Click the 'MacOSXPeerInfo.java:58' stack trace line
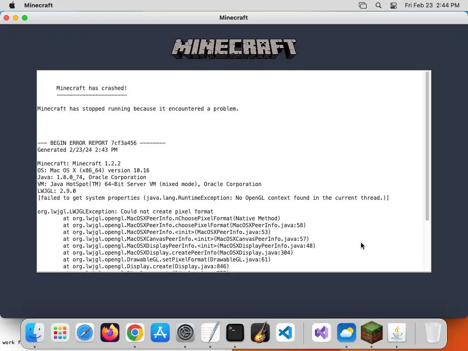The width and height of the screenshot is (468, 351). (185, 225)
